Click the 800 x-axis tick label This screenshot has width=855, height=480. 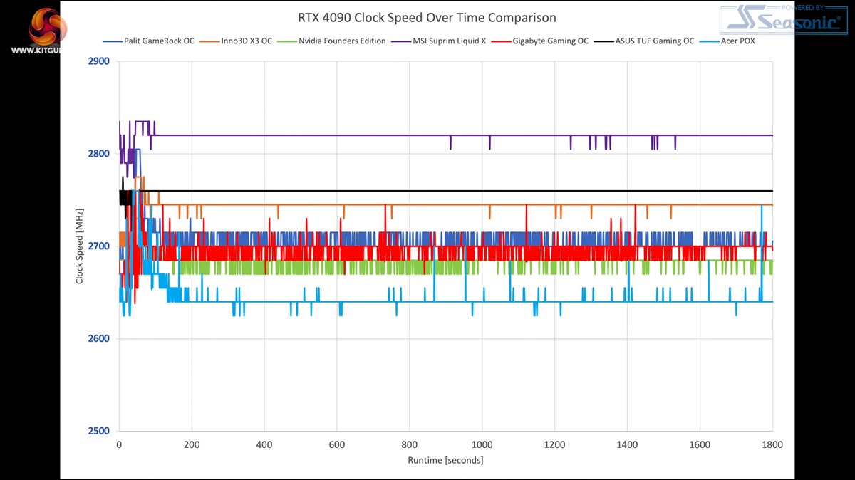point(410,444)
